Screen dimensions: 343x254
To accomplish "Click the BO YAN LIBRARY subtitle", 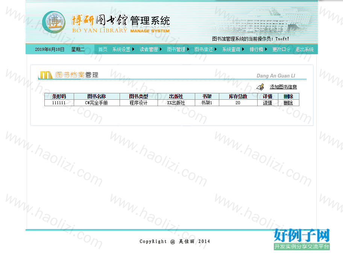I will 100,30.
